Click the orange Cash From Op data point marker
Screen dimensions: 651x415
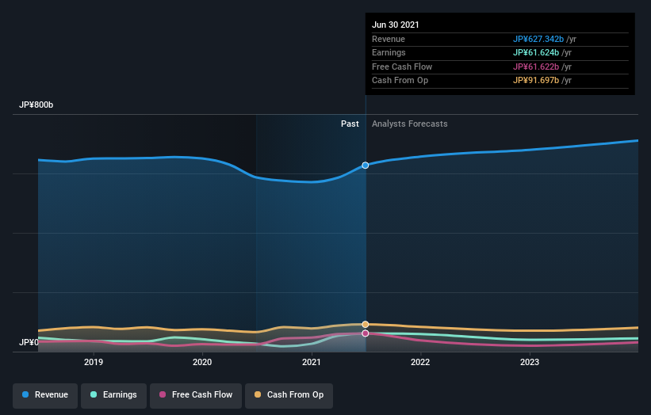tap(365, 324)
